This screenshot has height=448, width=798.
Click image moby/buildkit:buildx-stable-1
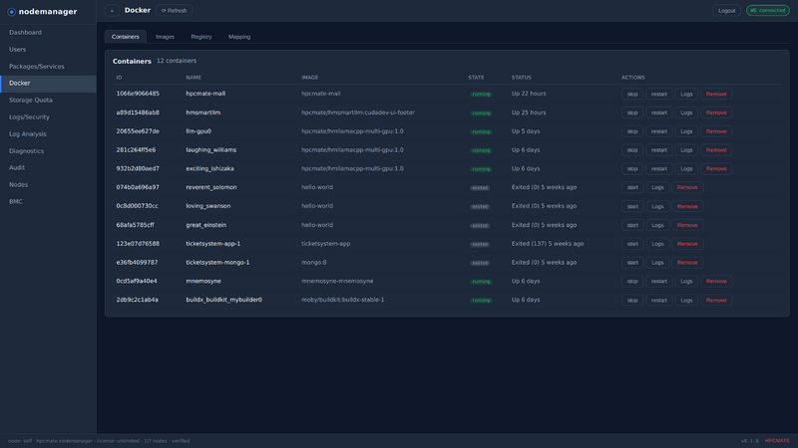(342, 300)
